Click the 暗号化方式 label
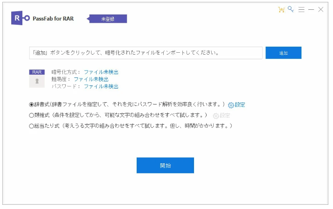The width and height of the screenshot is (333, 209). click(66, 72)
